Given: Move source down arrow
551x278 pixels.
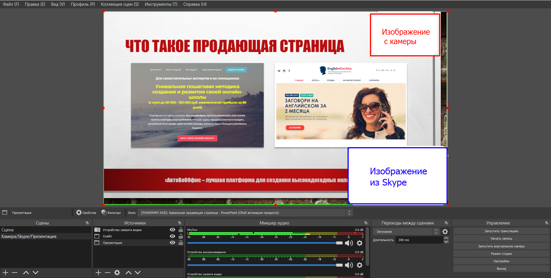Looking at the screenshot, I should (x=138, y=273).
